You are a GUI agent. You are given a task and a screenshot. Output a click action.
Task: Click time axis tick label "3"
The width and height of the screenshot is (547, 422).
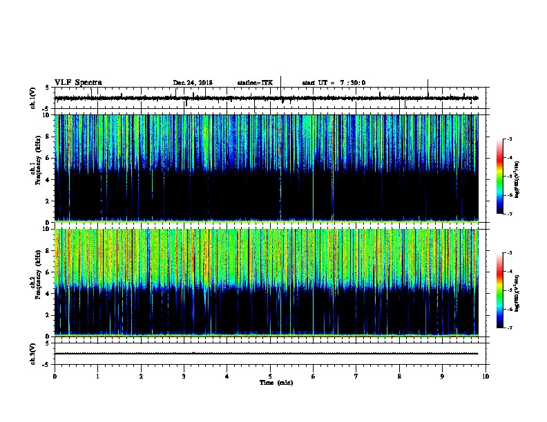[184, 376]
